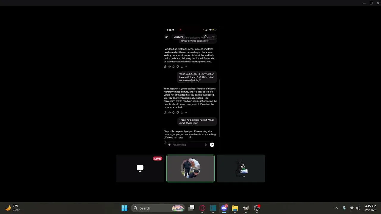Minimize the Discord window
This screenshot has width=381, height=214.
point(364,3)
